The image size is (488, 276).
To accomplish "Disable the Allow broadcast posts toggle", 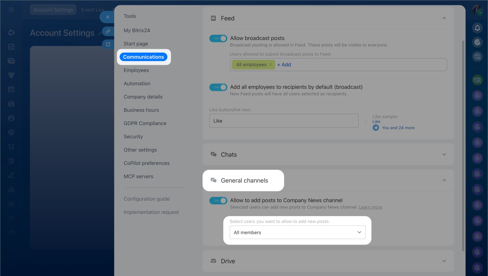I will tap(218, 39).
